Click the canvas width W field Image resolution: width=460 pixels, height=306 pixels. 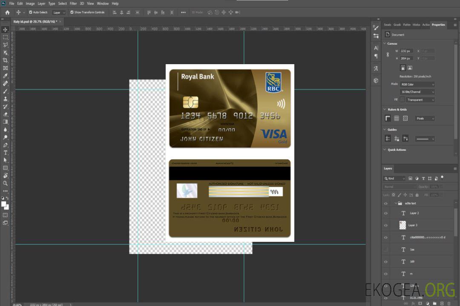[406, 51]
